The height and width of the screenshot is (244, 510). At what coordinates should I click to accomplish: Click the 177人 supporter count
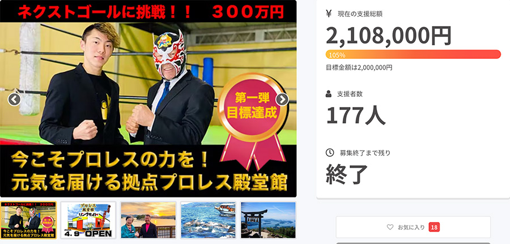click(356, 115)
